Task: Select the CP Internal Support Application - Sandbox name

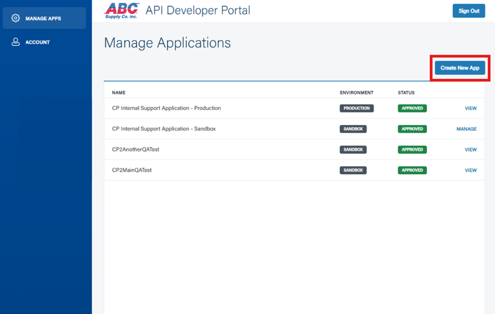Action: click(164, 129)
